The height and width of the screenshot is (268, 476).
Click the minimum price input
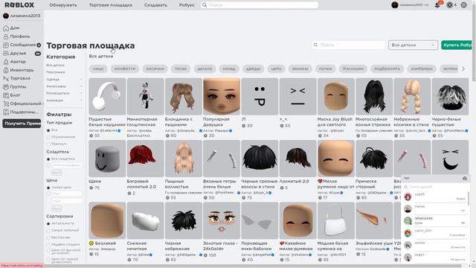coord(67,194)
